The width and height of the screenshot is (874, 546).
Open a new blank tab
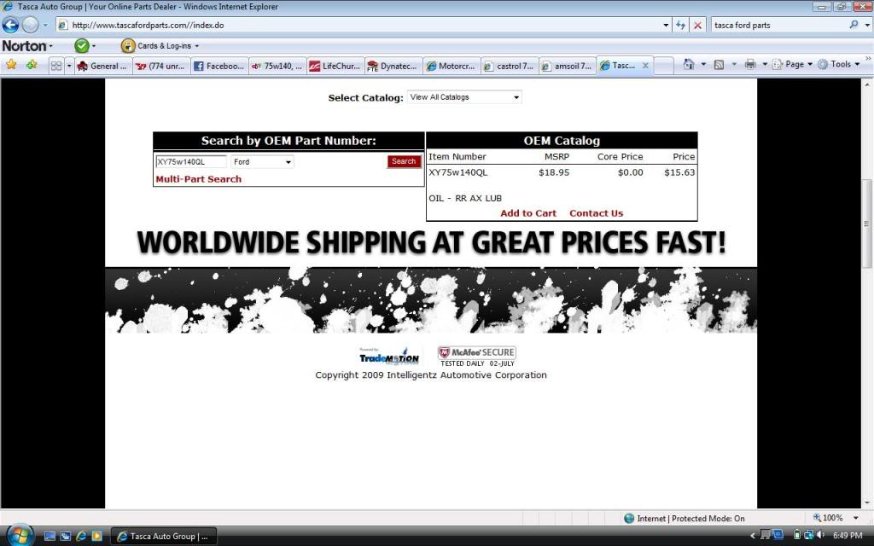click(663, 66)
